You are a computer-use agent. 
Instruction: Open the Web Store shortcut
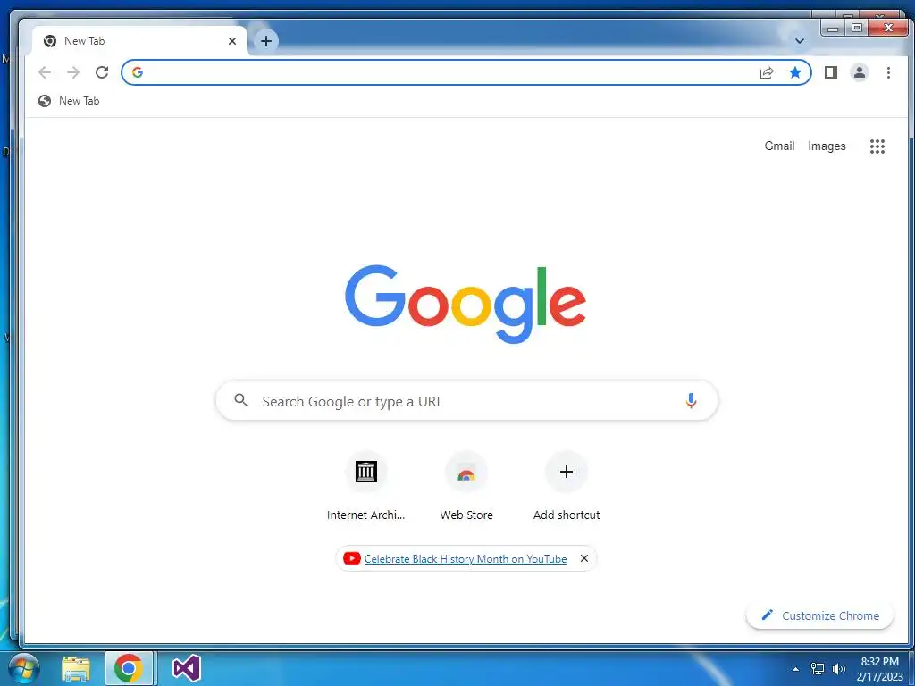tap(466, 486)
